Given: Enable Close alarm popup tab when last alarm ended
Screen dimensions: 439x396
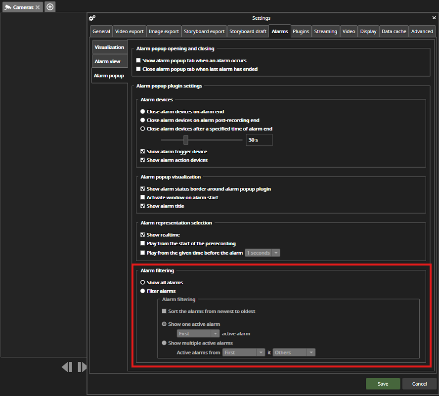Looking at the screenshot, I should click(x=138, y=69).
